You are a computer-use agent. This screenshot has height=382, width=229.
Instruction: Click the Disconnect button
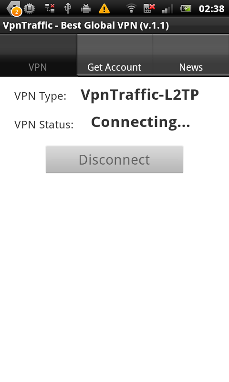tap(114, 159)
